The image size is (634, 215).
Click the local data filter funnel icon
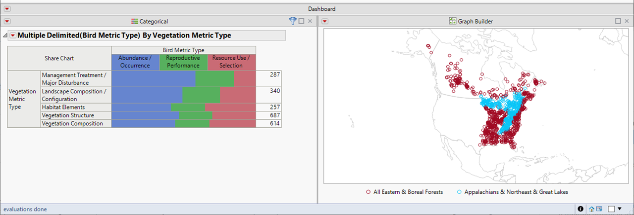tap(293, 21)
